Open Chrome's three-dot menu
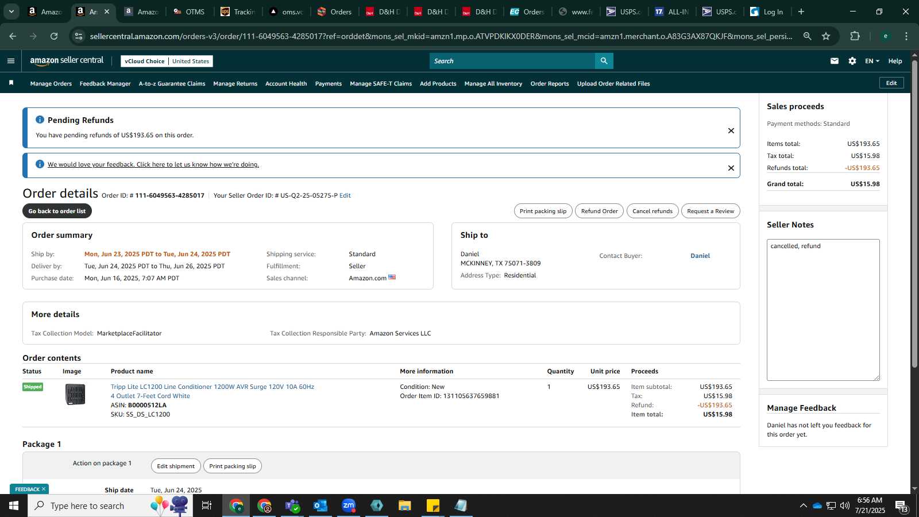The height and width of the screenshot is (517, 919). point(906,36)
